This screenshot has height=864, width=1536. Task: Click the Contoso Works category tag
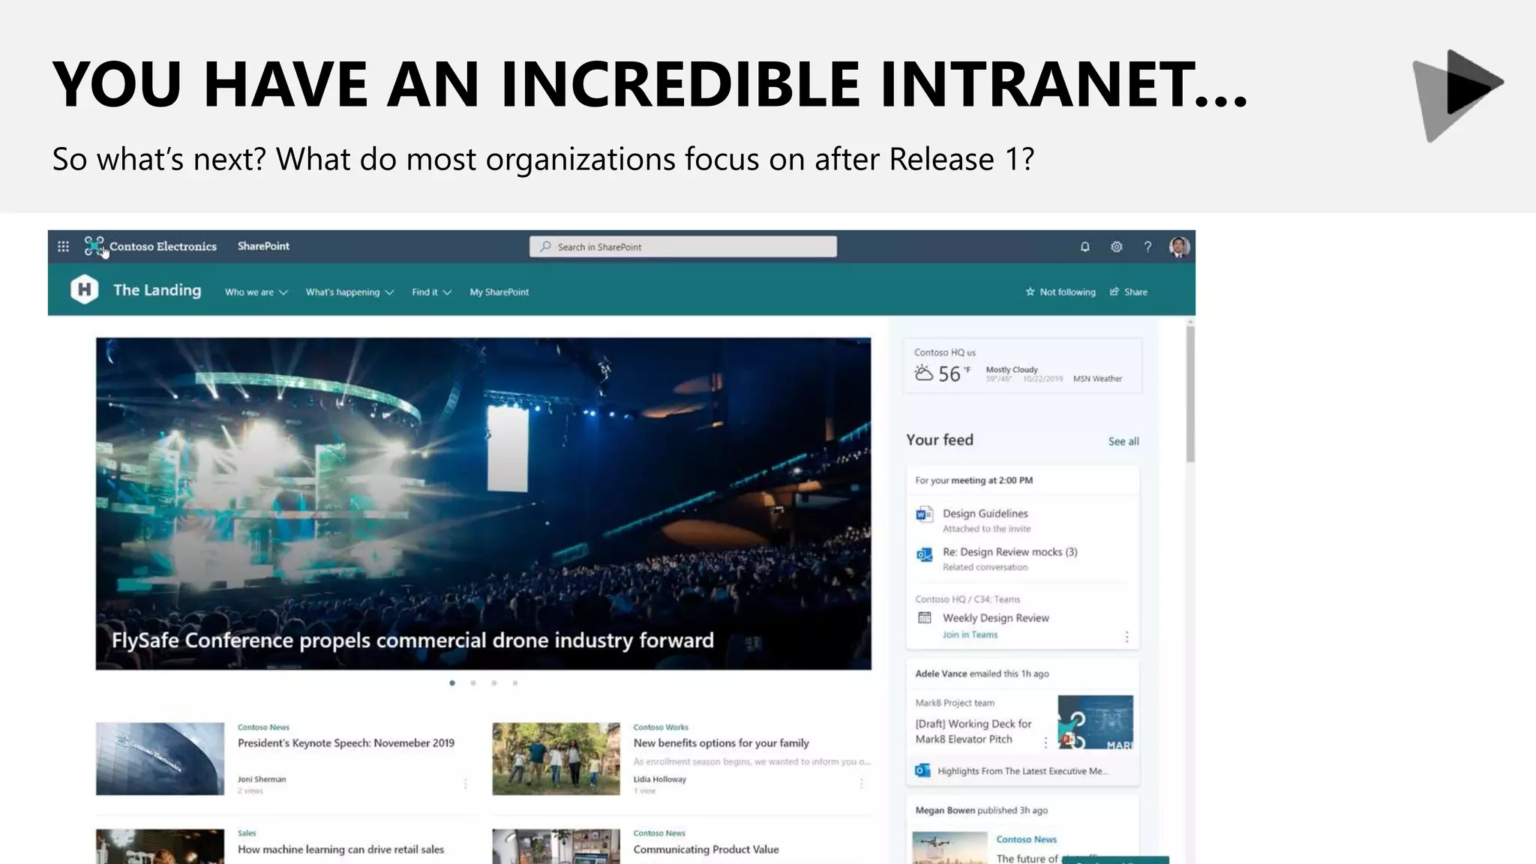[661, 727]
